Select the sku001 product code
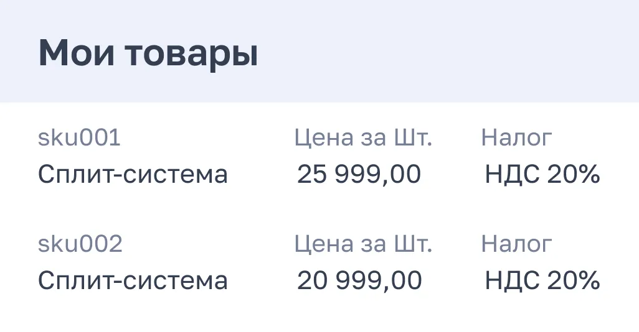Screen dimensions: 639x332 tap(79, 138)
